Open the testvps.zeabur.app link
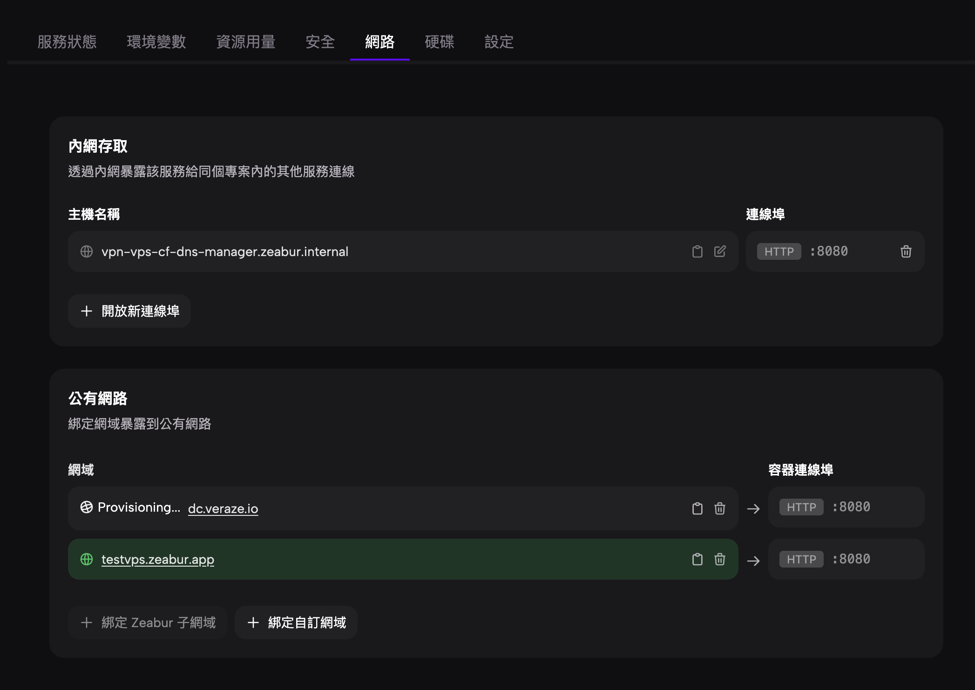This screenshot has height=690, width=975. pos(158,559)
